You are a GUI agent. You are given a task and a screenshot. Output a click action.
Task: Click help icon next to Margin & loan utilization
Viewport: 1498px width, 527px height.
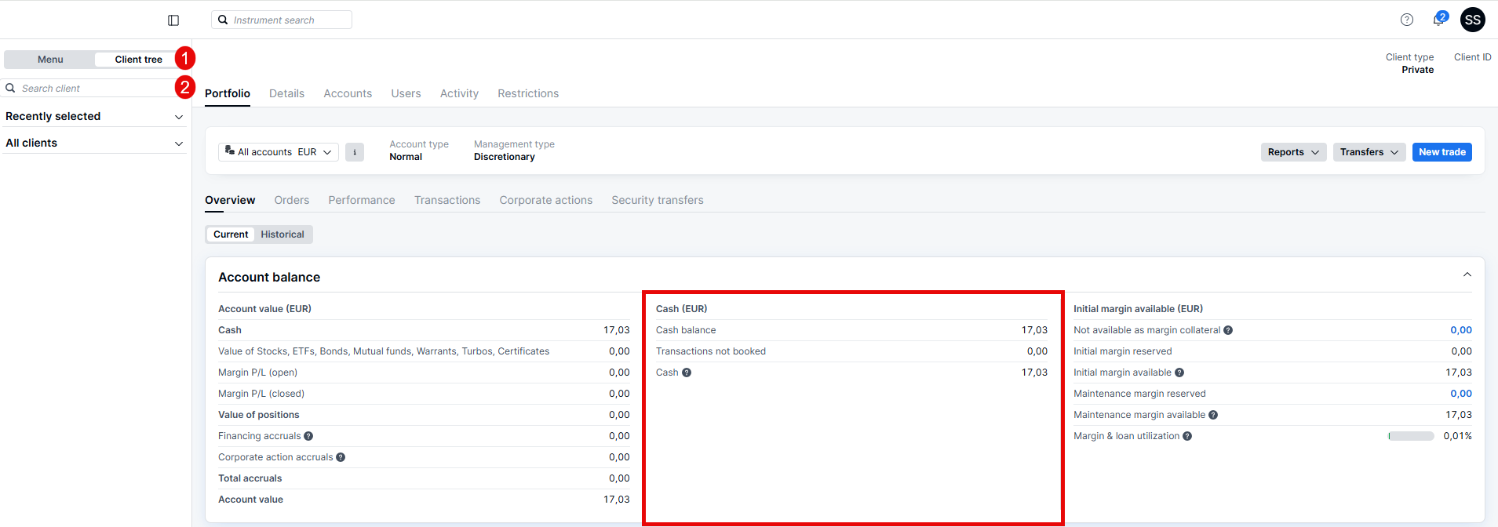1187,436
